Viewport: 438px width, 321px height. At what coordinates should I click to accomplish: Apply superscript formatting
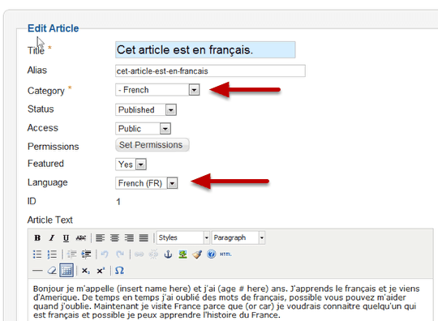pos(101,271)
